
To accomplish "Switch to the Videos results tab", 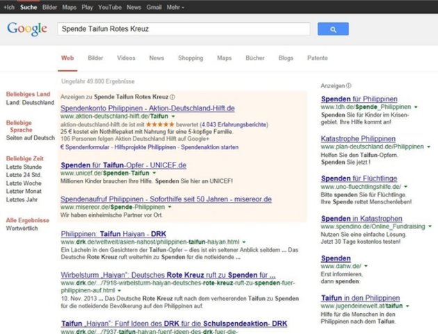I will coord(126,58).
